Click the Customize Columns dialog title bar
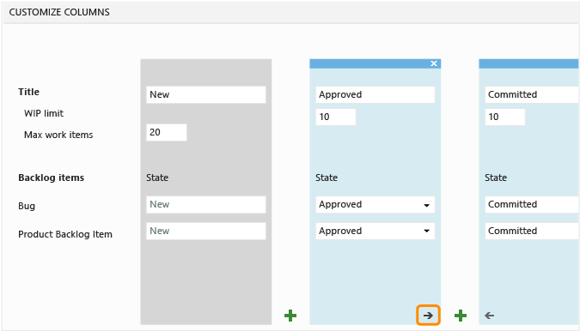The height and width of the screenshot is (331, 580). [x=290, y=12]
